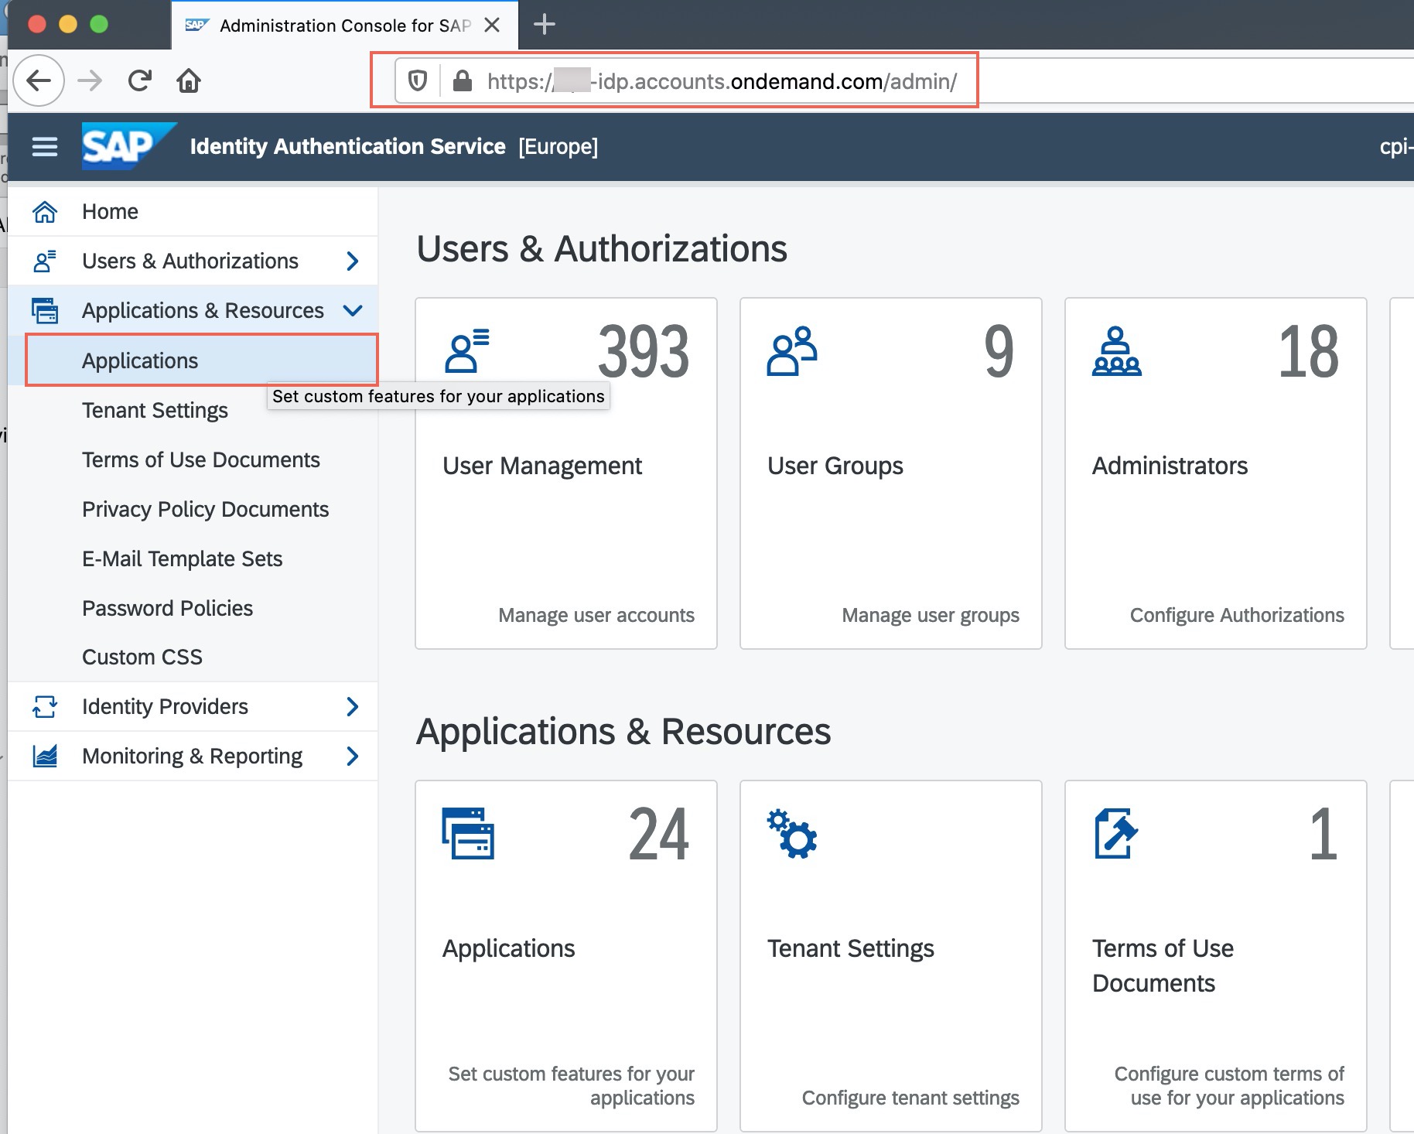This screenshot has height=1134, width=1414.
Task: Select Applications in the sidebar
Action: (x=140, y=360)
